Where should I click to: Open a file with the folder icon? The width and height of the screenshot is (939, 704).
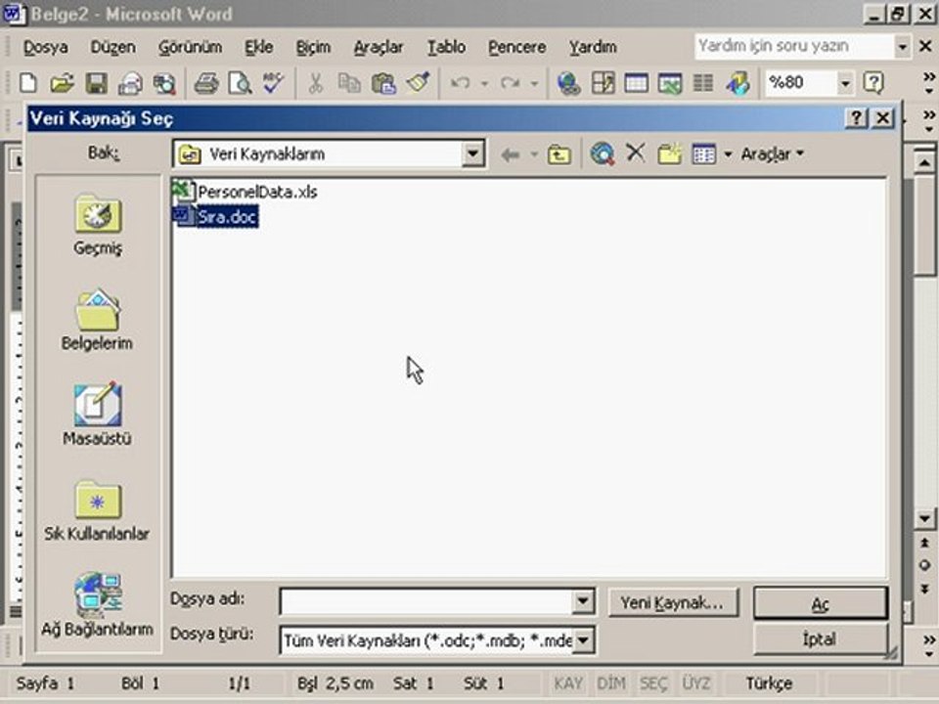(x=62, y=82)
